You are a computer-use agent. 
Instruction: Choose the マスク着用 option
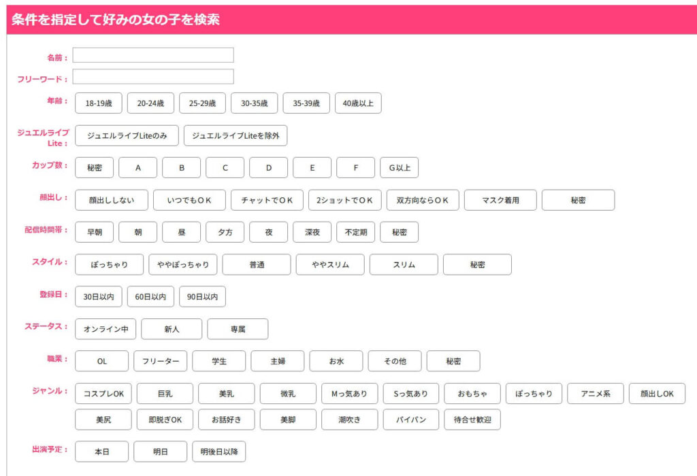(500, 200)
